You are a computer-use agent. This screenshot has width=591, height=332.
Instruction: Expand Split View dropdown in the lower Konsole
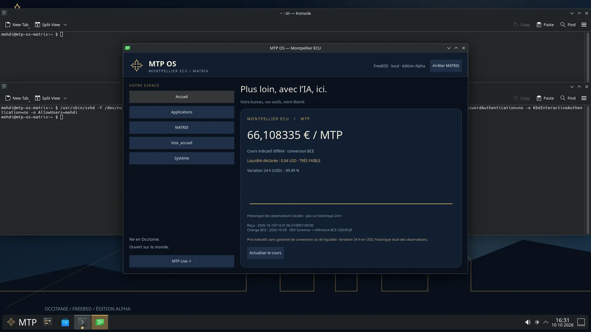(65, 98)
